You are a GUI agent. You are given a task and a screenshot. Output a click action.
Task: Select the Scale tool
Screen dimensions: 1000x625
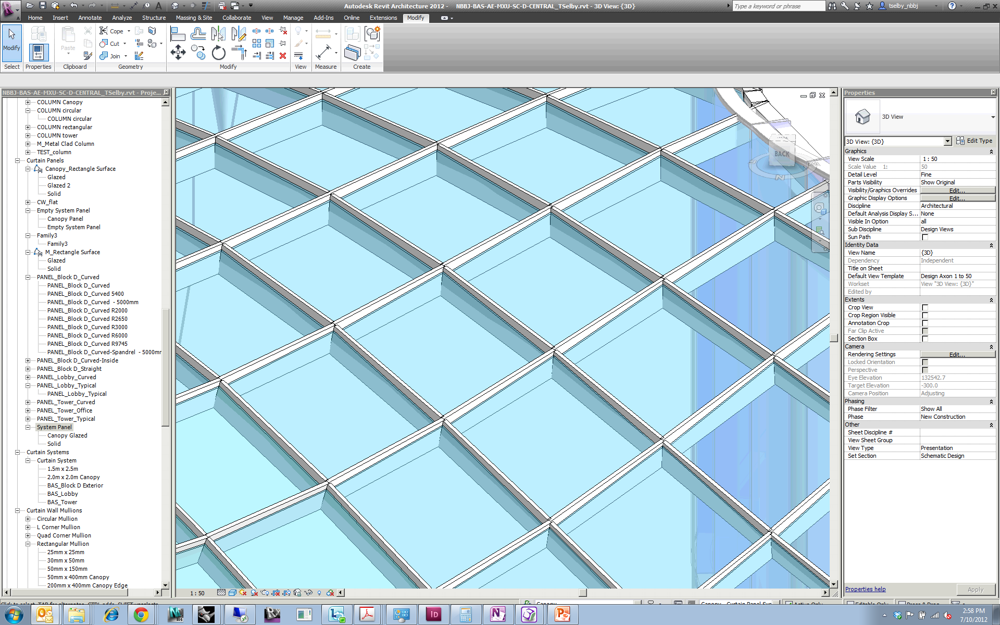[270, 43]
